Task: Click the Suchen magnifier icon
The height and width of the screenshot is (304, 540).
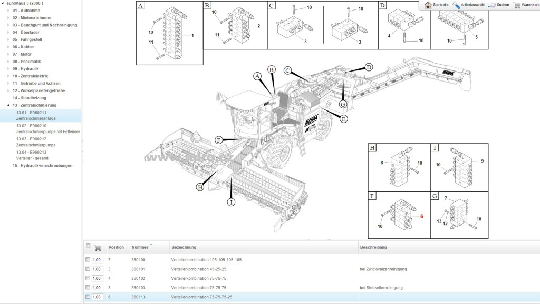Action: pos(492,5)
